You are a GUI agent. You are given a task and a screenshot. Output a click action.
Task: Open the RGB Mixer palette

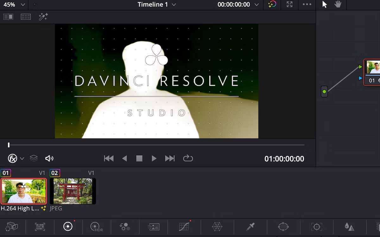point(125,227)
